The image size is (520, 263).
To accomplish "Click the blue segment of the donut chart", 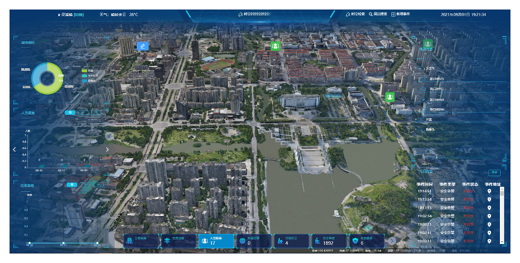I will coord(37,75).
